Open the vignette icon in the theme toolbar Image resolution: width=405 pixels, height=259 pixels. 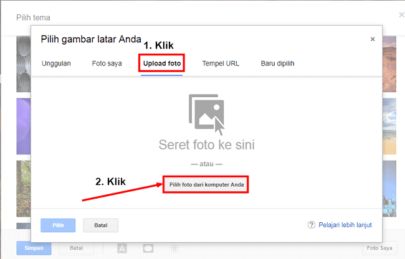pyautogui.click(x=148, y=248)
